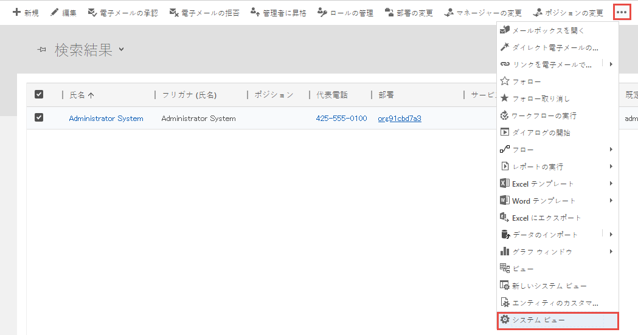The width and height of the screenshot is (638, 335).
Task: Expand the リンクを電子メールで submenu arrow
Action: click(611, 64)
